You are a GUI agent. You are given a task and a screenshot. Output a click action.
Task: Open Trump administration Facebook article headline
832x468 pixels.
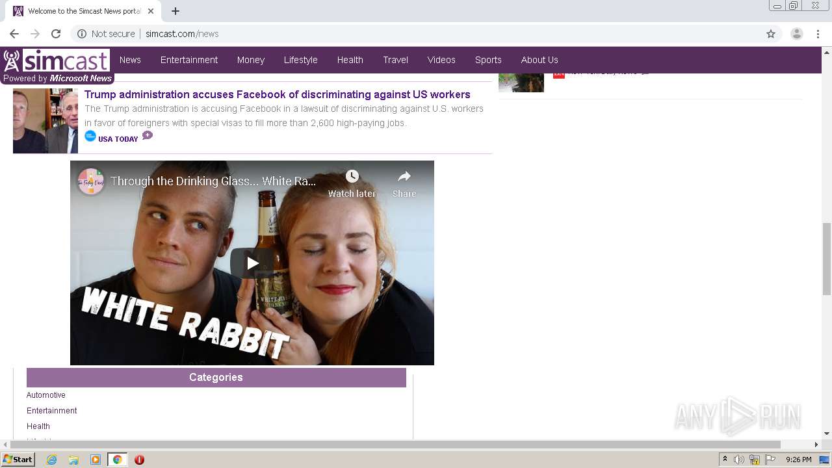click(278, 94)
